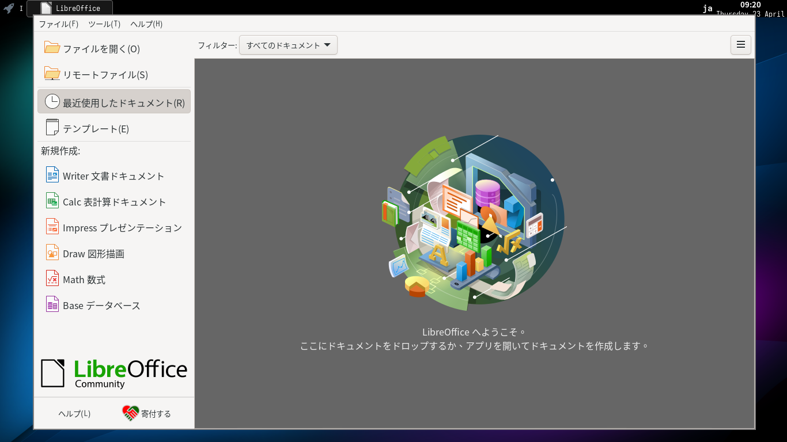The height and width of the screenshot is (442, 787).
Task: Click the ja keyboard layout indicator
Action: [707, 8]
